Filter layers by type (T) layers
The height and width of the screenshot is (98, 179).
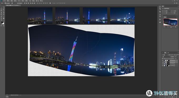pos(173,55)
